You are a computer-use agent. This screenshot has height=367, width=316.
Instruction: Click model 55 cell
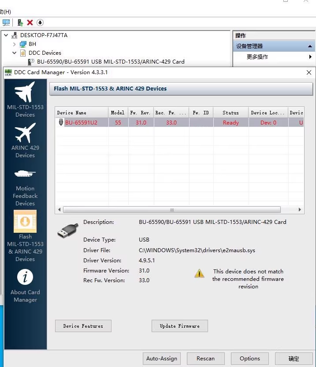click(x=118, y=122)
